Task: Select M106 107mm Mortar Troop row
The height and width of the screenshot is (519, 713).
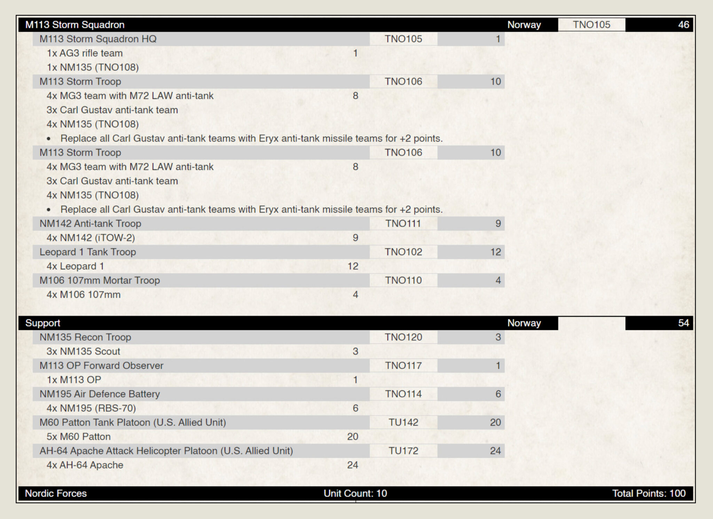Action: [100, 280]
